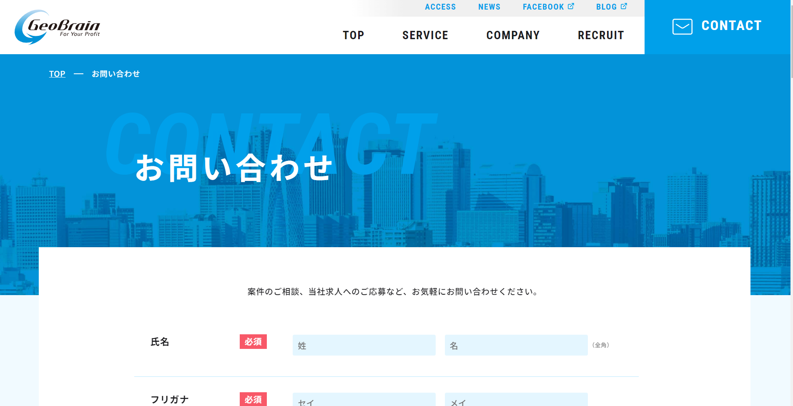Click the GeoBrain logo
The height and width of the screenshot is (406, 793).
pyautogui.click(x=58, y=27)
